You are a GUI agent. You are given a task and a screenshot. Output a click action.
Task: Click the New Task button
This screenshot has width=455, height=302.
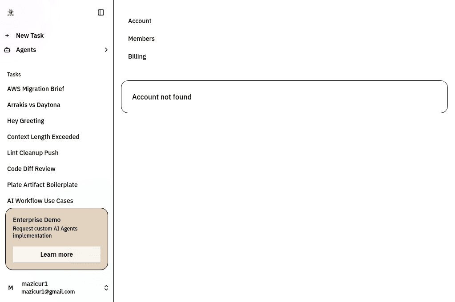coord(30,36)
